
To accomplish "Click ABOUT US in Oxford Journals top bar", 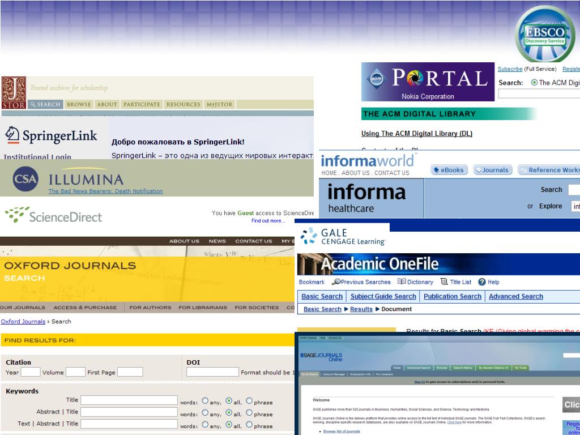I will [184, 241].
